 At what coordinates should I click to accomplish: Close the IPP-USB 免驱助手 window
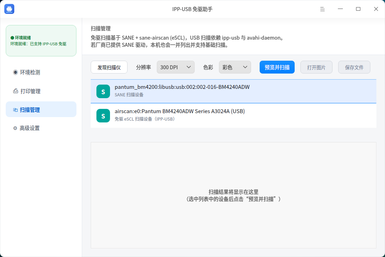pos(376,9)
